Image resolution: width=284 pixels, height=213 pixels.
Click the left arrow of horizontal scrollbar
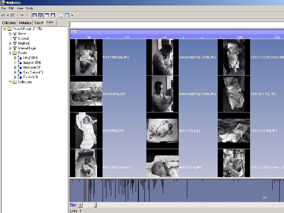pyautogui.click(x=80, y=205)
